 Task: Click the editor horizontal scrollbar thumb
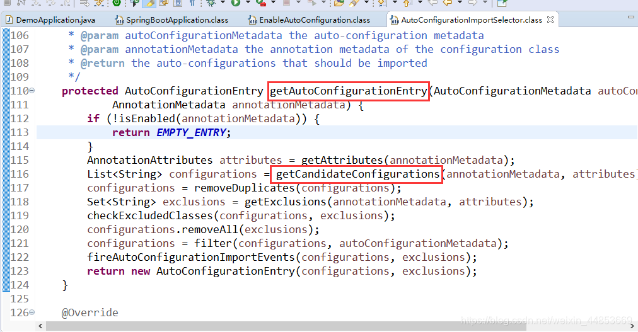coord(285,326)
